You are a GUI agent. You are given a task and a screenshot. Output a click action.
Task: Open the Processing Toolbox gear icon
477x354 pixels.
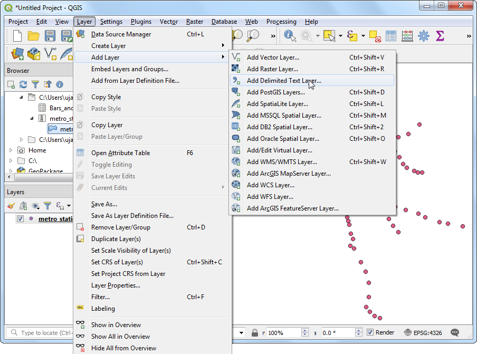point(423,36)
